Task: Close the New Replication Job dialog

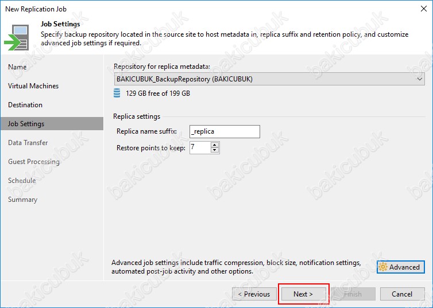Action: [x=424, y=9]
